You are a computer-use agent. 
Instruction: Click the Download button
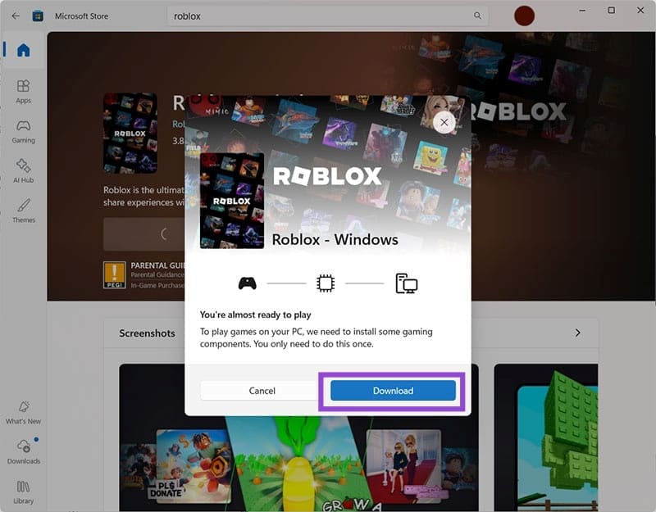point(393,391)
